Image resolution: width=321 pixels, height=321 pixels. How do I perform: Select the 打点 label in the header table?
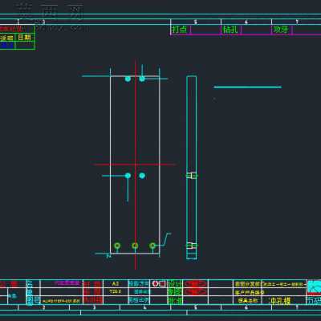180,30
